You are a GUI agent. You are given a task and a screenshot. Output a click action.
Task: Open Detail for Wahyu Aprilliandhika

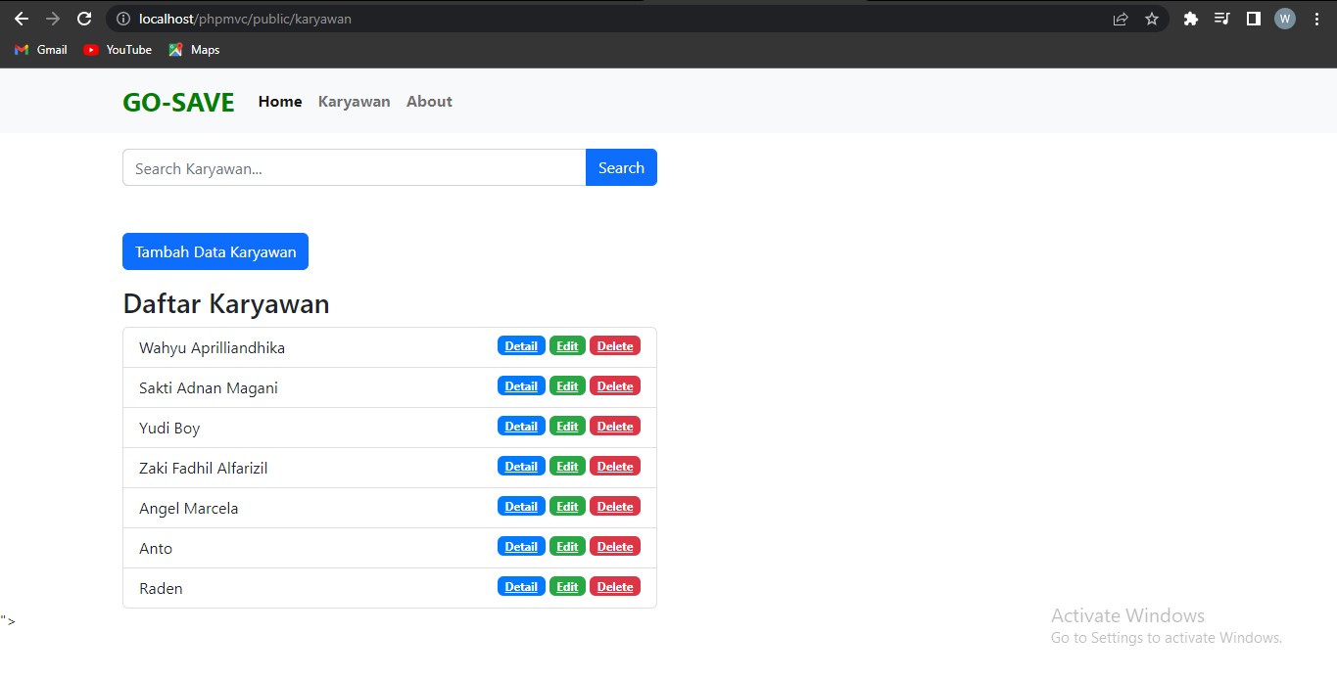coord(520,345)
